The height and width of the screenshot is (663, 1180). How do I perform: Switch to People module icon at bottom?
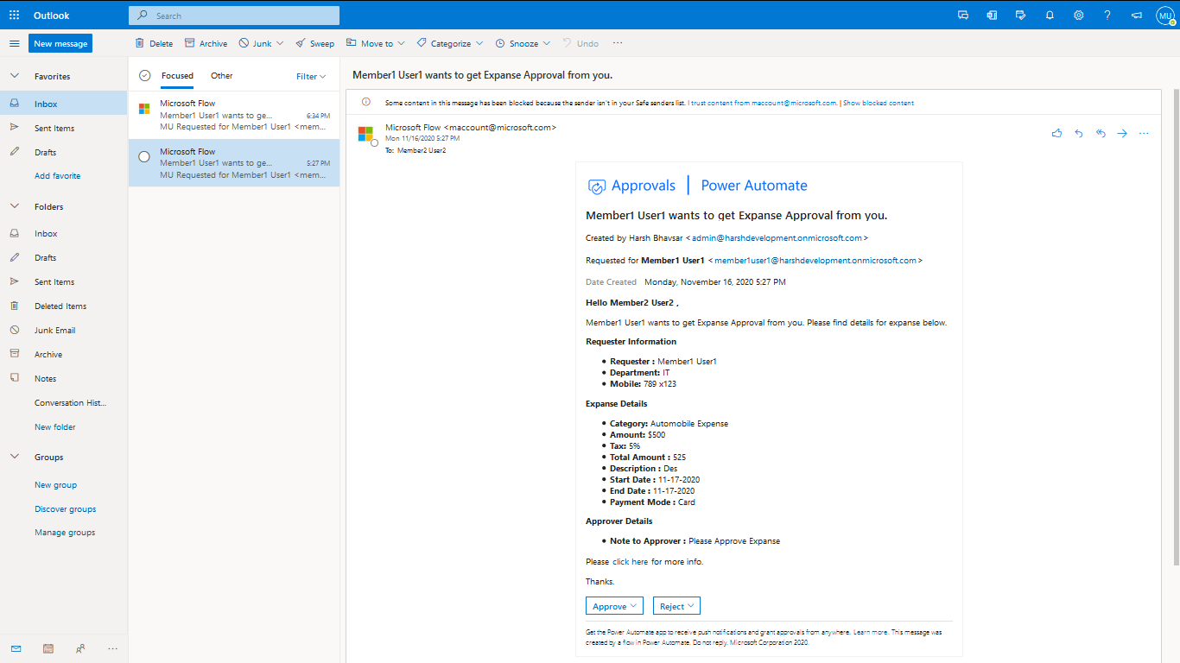(x=80, y=648)
